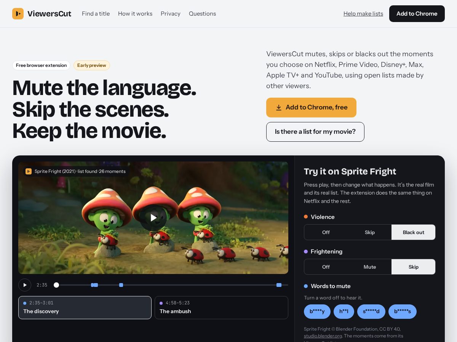Click the 2:35 current time readout

coord(42,285)
